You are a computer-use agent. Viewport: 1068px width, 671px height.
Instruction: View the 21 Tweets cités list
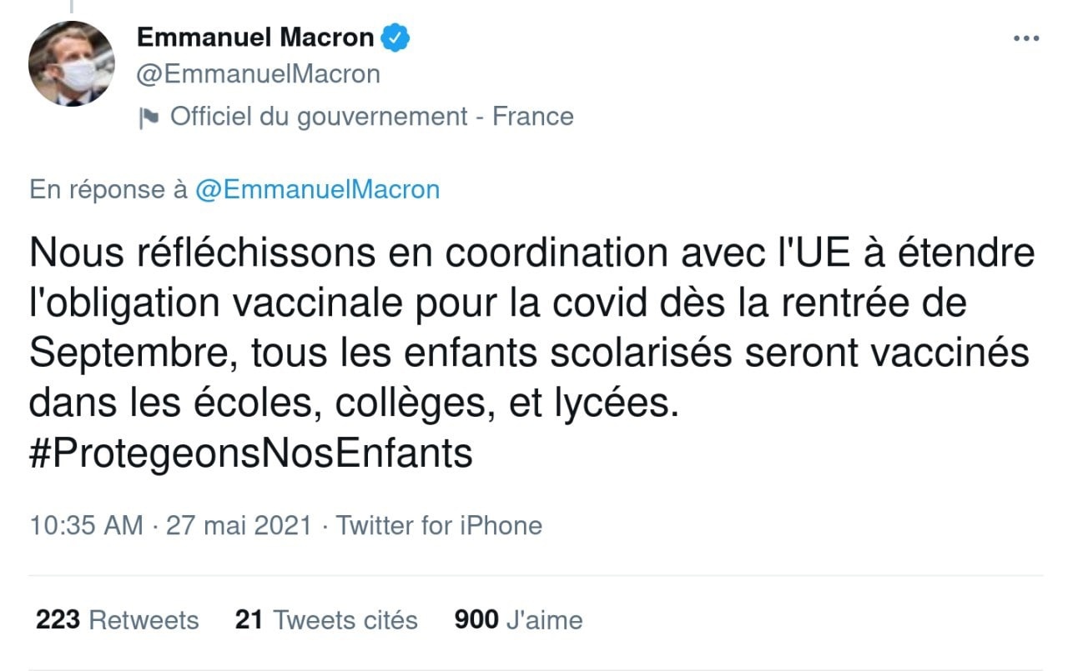coord(327,620)
